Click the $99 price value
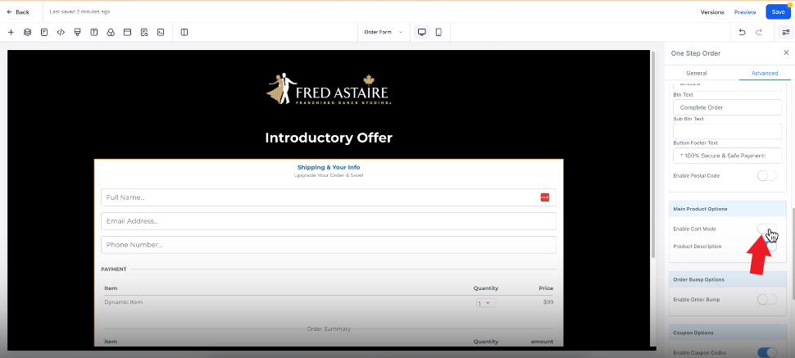The height and width of the screenshot is (358, 795). pos(547,302)
